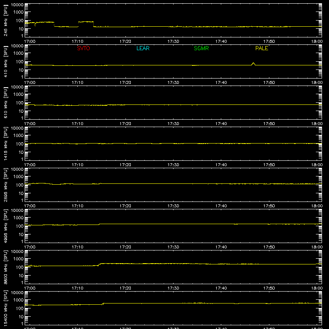Click the 410 MHz [SFU] axis label
Image resolution: width=329 pixels, height=329 pixels.
tap(6, 61)
